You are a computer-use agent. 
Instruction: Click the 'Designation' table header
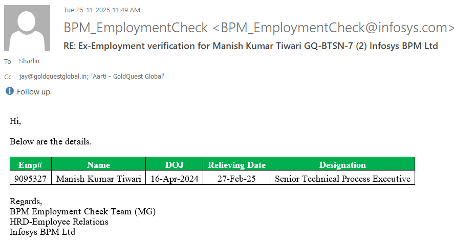tap(342, 165)
